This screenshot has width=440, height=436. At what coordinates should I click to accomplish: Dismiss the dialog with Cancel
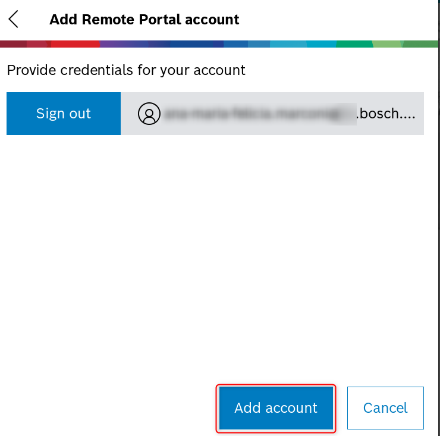[385, 408]
